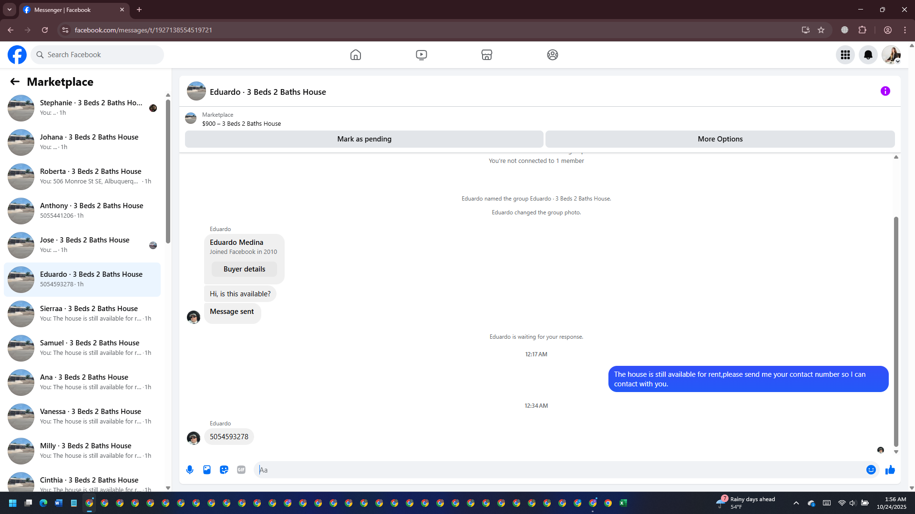Viewport: 915px width, 514px height.
Task: Click the address bar URL
Action: tap(144, 30)
